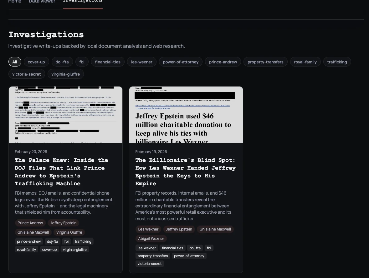369x278 pixels.
Task: Switch to the Home tab
Action: (x=15, y=2)
